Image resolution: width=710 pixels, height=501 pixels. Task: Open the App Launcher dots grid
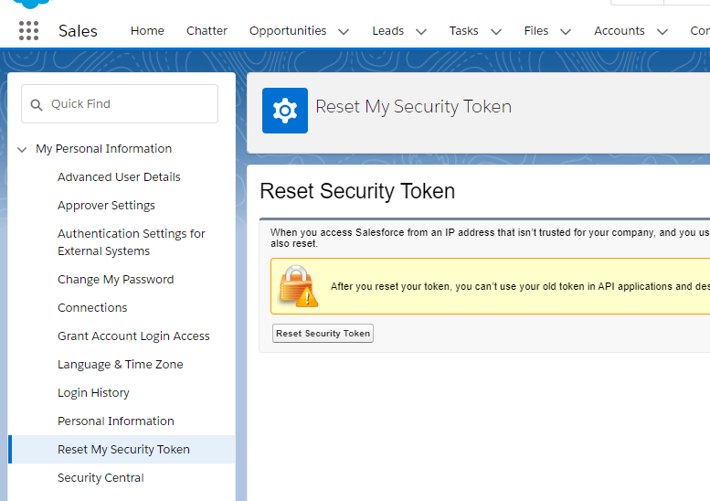pyautogui.click(x=28, y=31)
